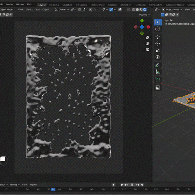Select the Rotate tool
This screenshot has height=195, width=195.
click(158, 44)
